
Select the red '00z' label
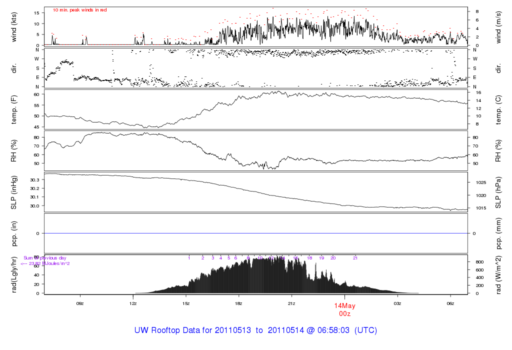344,314
